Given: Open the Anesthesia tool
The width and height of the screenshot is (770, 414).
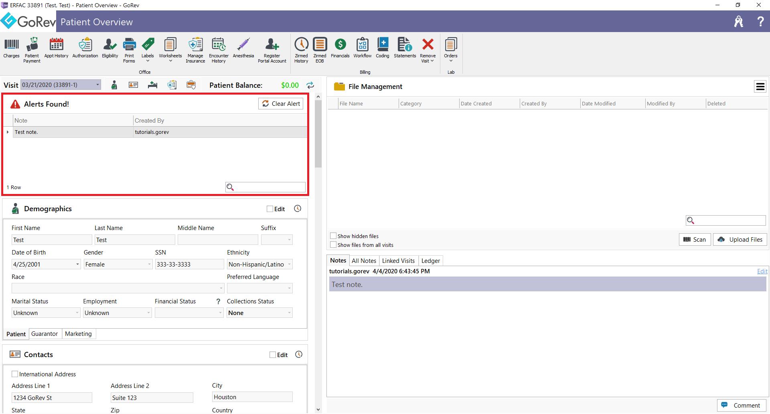Looking at the screenshot, I should [x=243, y=48].
